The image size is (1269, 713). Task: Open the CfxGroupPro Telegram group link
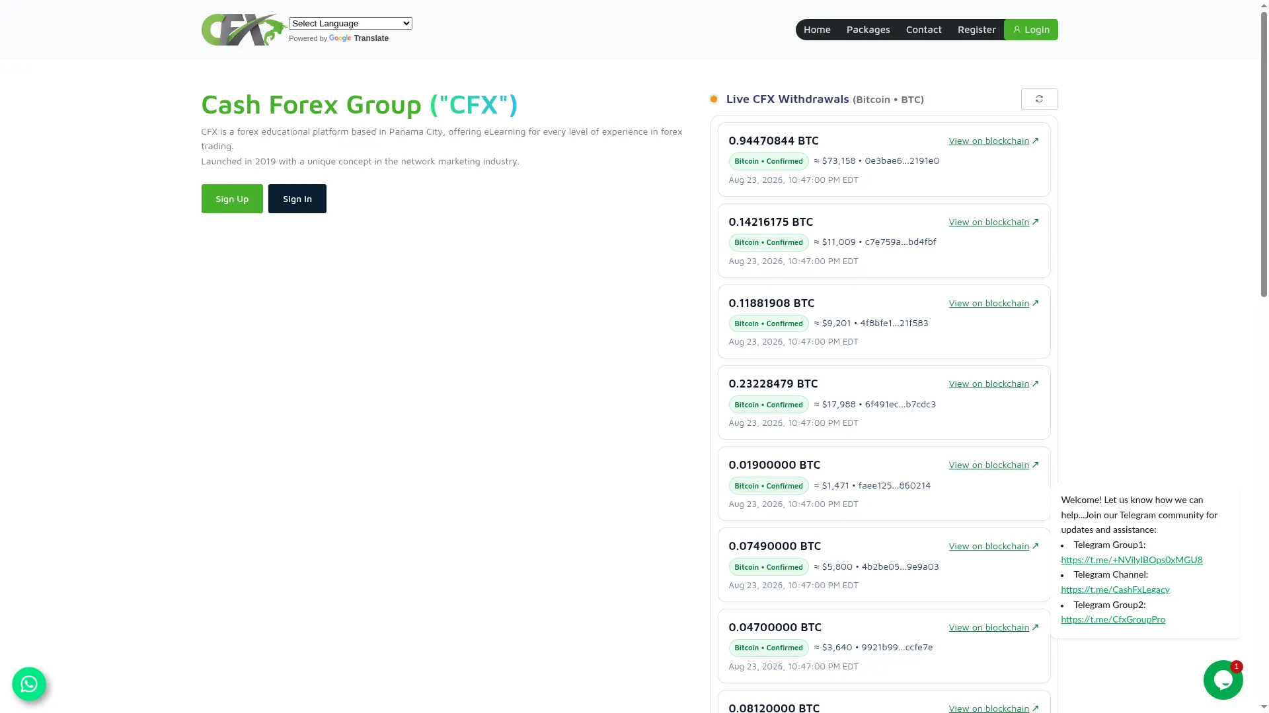pos(1113,619)
